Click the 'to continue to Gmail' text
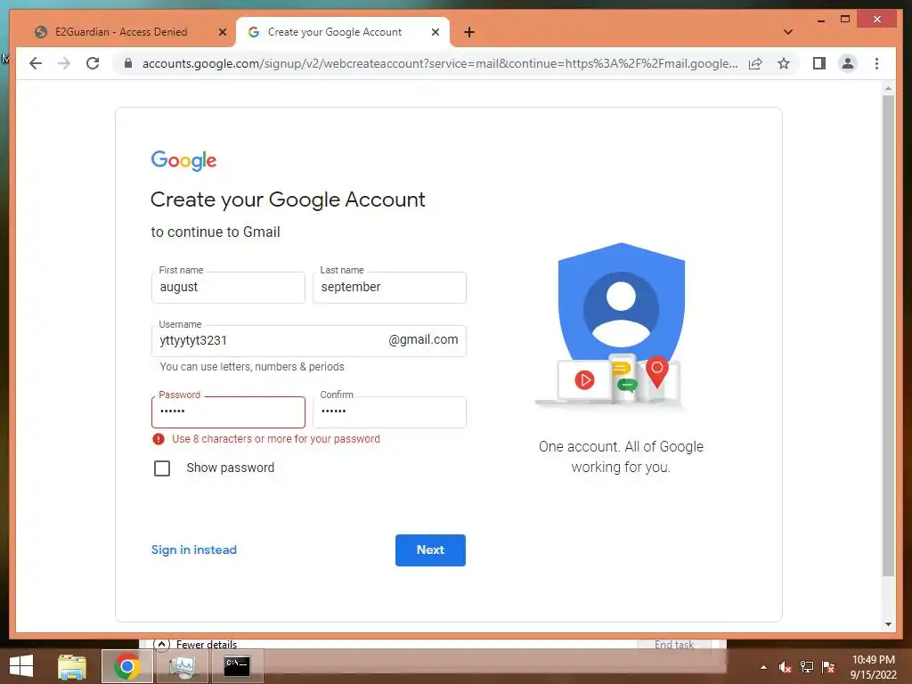This screenshot has width=912, height=684. pos(216,232)
